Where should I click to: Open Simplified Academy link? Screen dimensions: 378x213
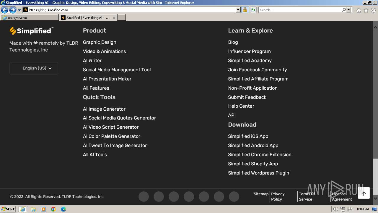coord(250,61)
